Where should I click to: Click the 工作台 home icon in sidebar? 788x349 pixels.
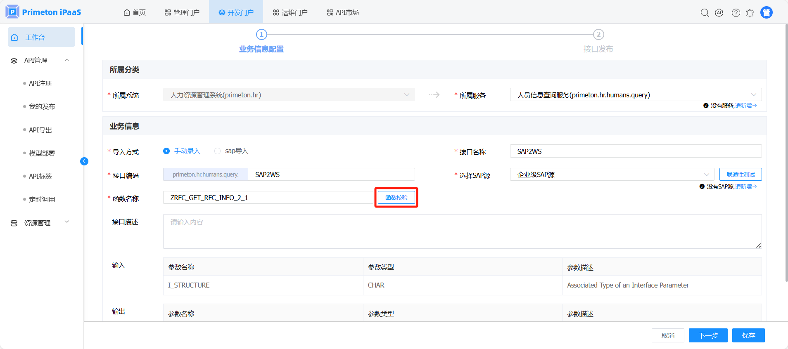[x=15, y=38]
